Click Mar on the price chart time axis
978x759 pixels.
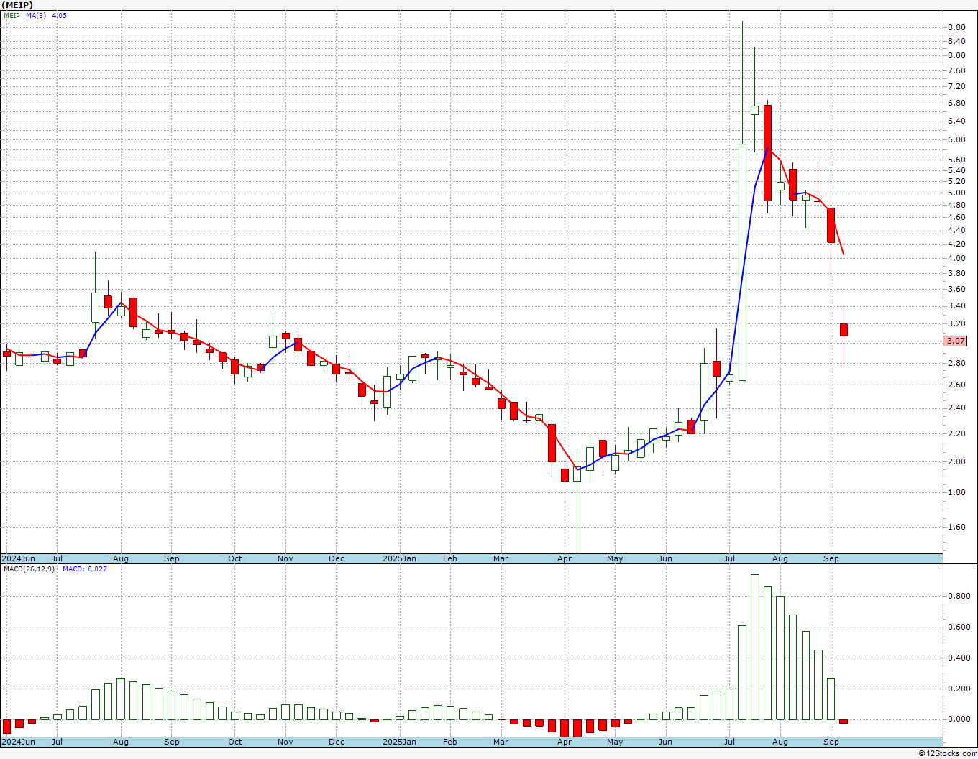point(501,558)
